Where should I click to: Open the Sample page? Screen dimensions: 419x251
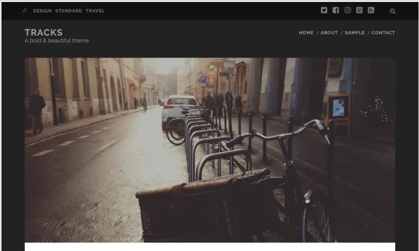click(x=355, y=33)
